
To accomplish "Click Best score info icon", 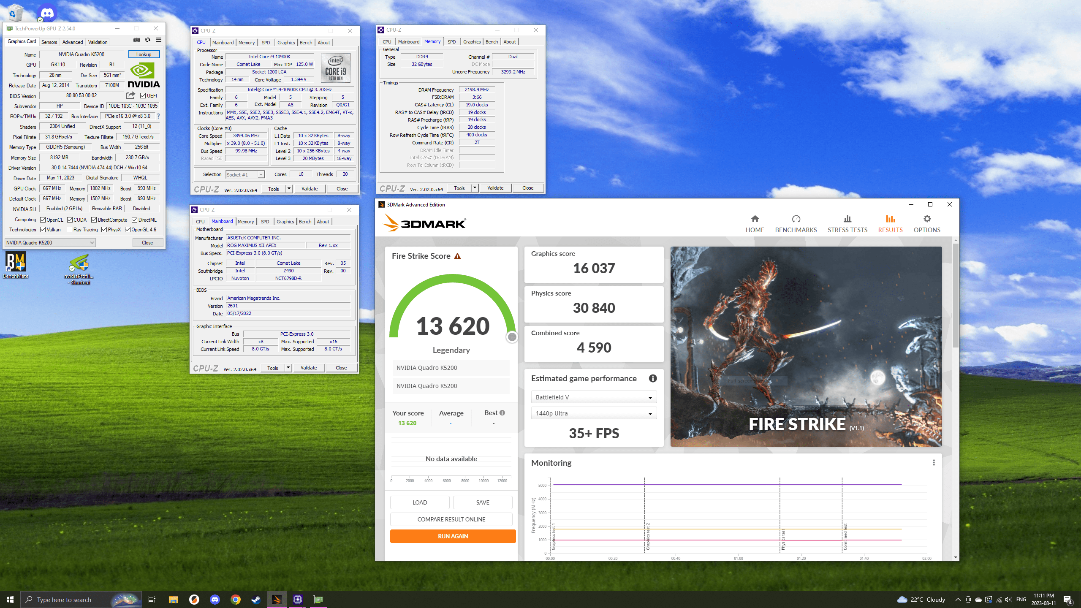I will point(502,413).
